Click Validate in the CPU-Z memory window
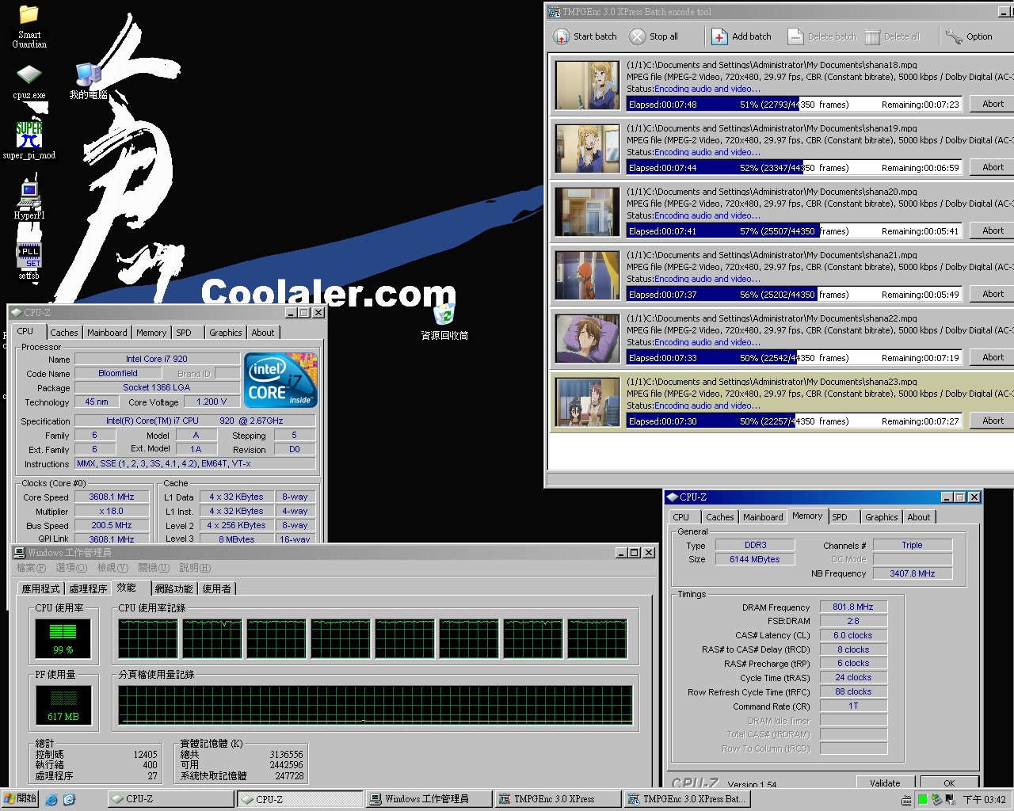 [x=885, y=783]
